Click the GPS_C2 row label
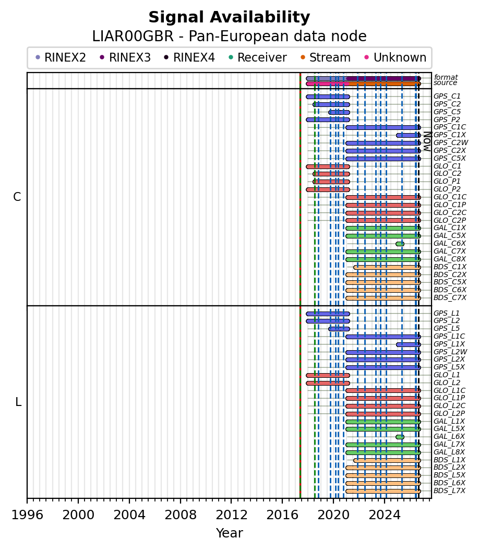 point(447,104)
